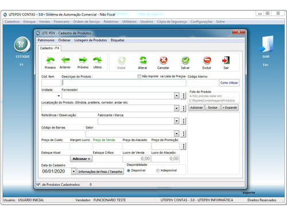
Task: Open Estoque menu in main window
Action: coord(29,22)
